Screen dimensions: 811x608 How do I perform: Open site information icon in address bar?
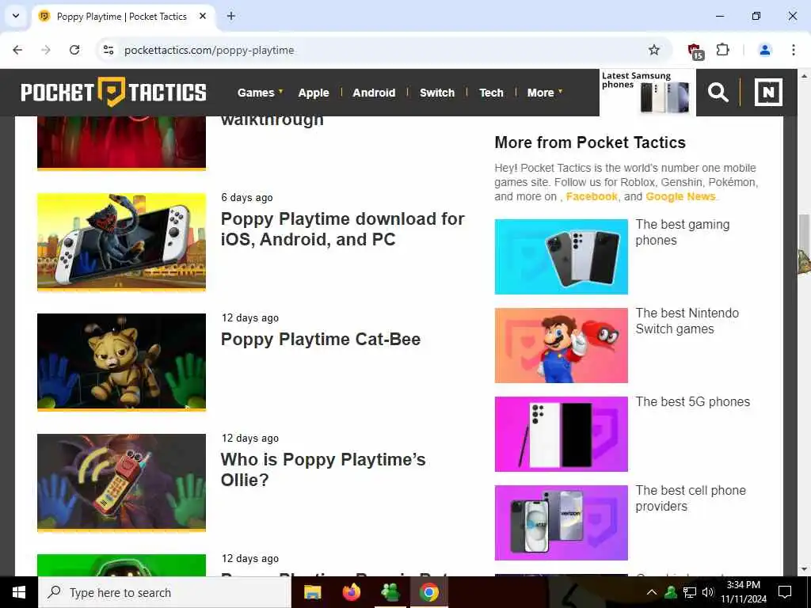tap(108, 50)
